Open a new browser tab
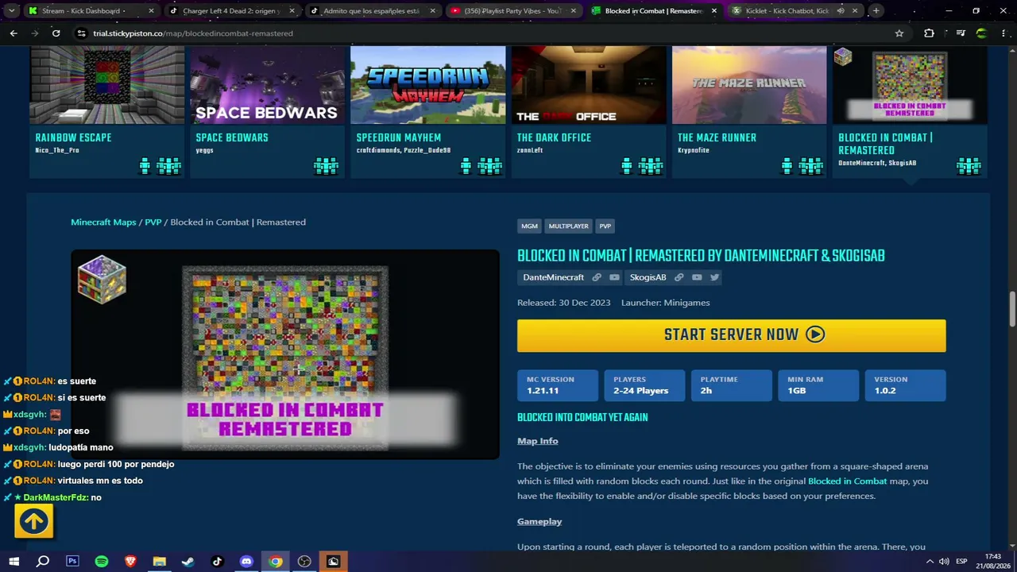The image size is (1017, 572). click(x=876, y=11)
